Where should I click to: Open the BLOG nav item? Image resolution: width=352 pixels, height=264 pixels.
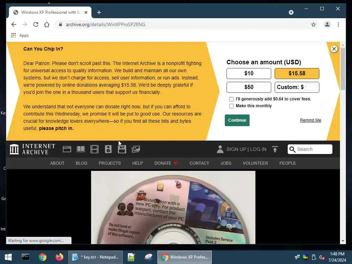(x=81, y=163)
